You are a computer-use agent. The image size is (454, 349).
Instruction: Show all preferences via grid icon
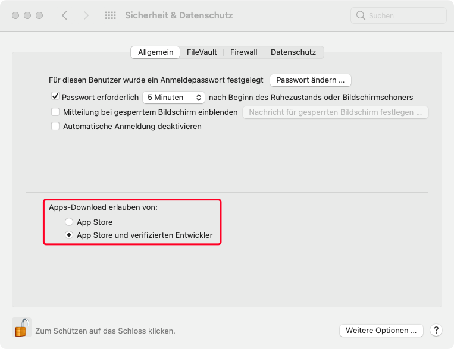click(110, 15)
